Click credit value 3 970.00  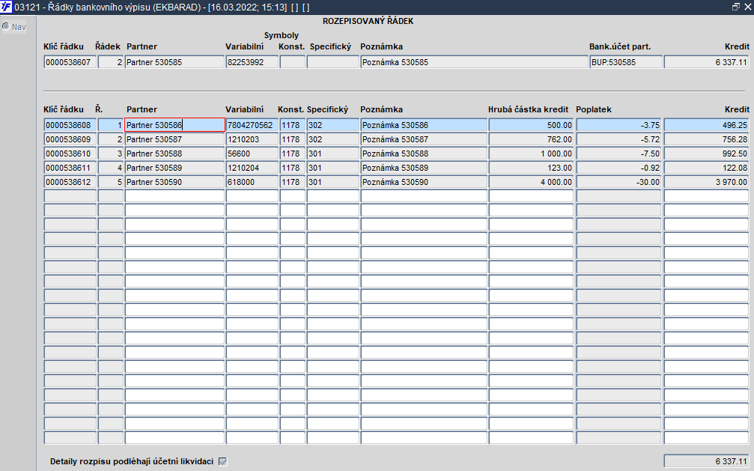tap(706, 183)
